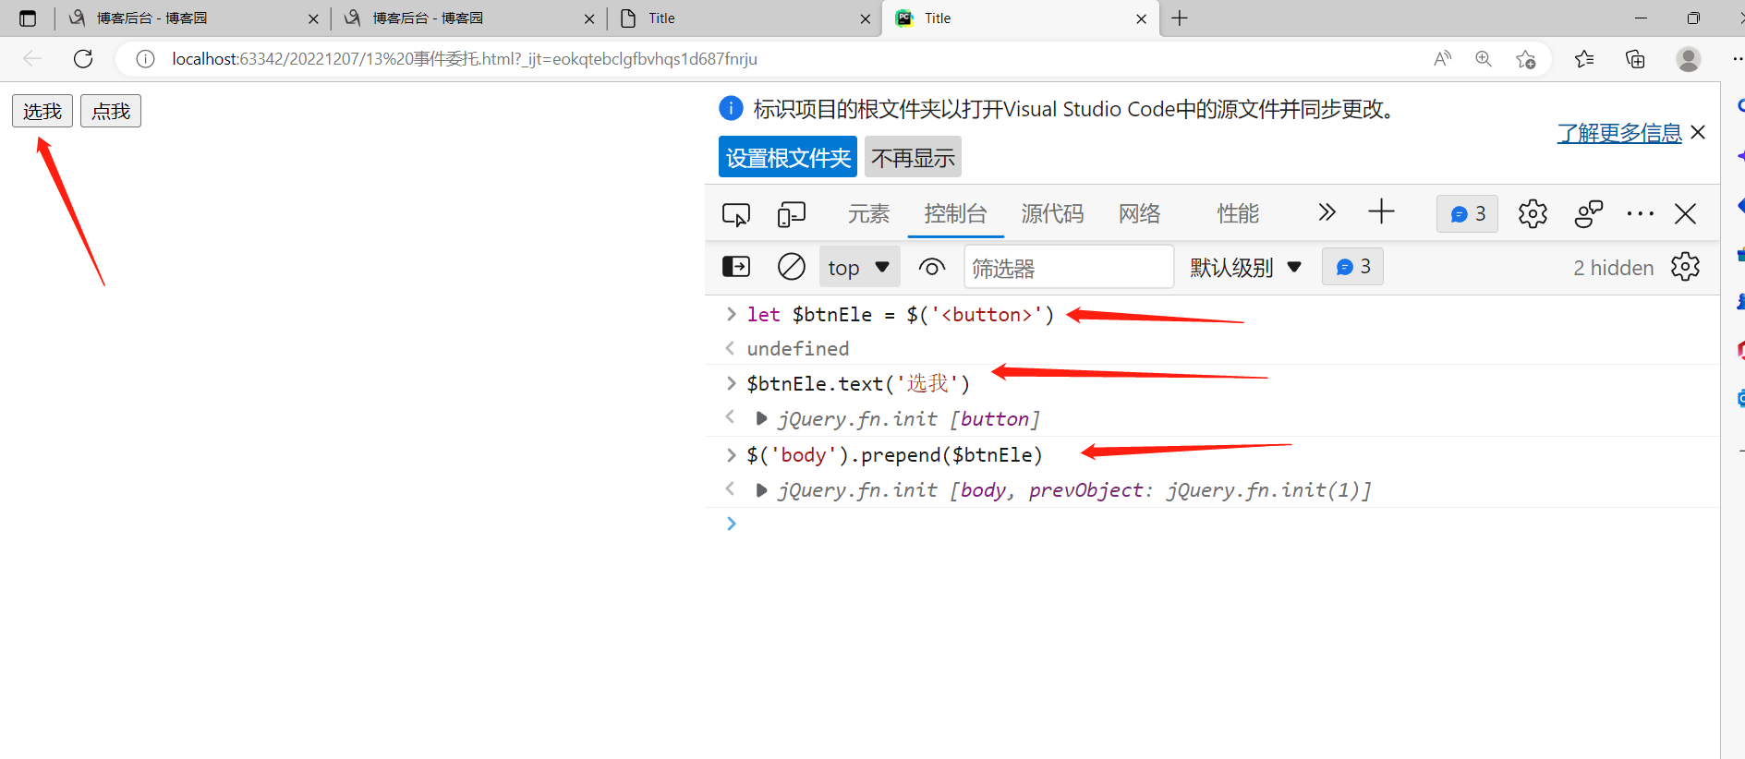Switch to the 源代码 tab
1745x759 pixels.
point(1052,214)
